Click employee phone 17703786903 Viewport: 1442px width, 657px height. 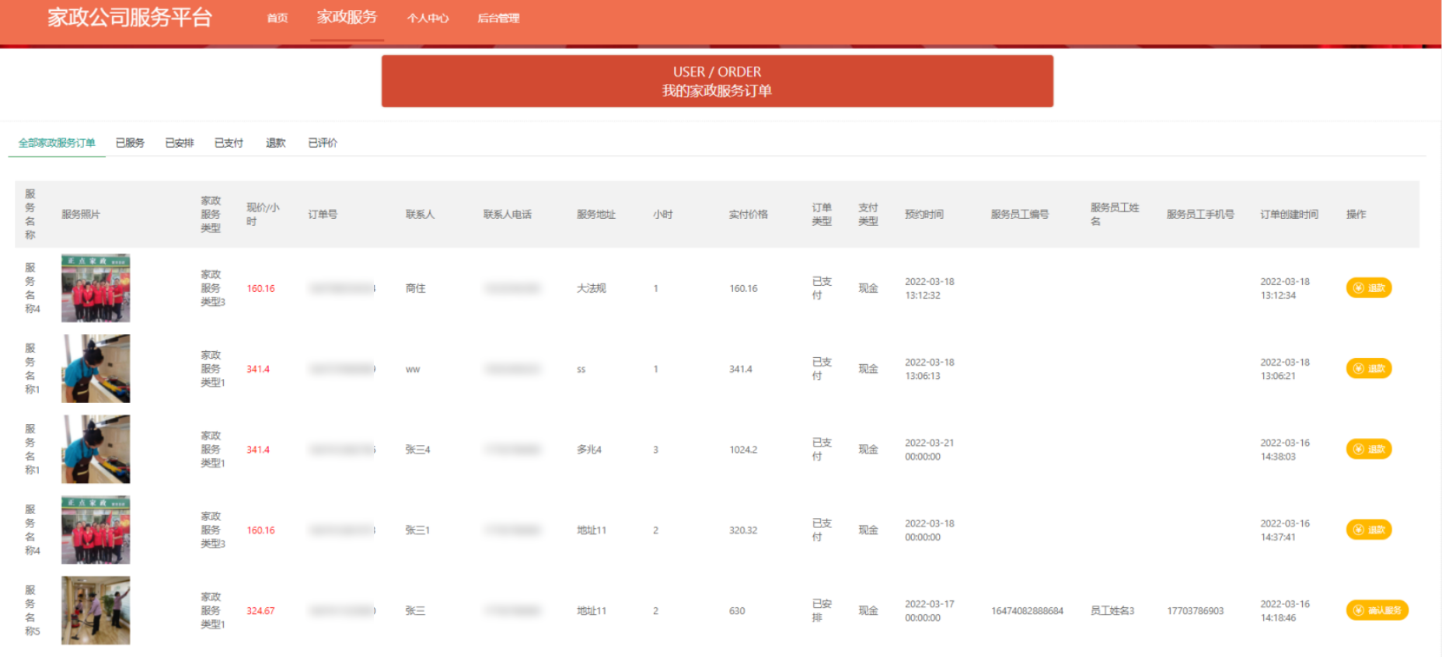click(x=1195, y=611)
